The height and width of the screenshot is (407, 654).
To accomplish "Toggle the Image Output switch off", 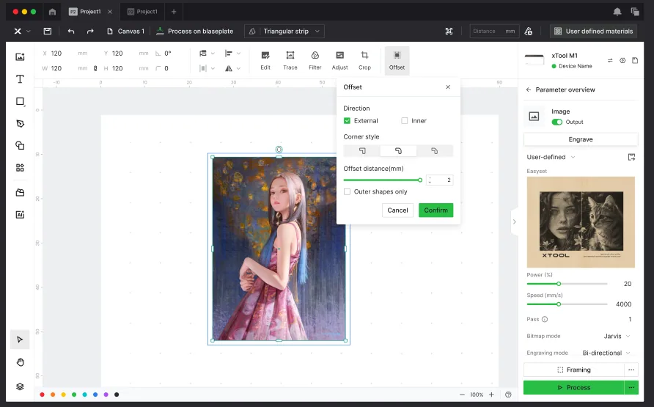I will pos(556,122).
